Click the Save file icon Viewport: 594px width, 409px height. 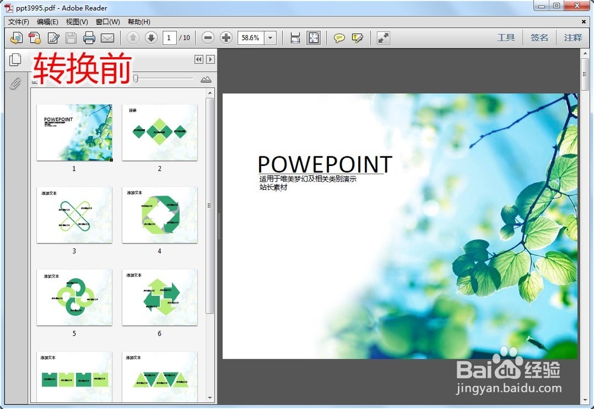coord(71,38)
